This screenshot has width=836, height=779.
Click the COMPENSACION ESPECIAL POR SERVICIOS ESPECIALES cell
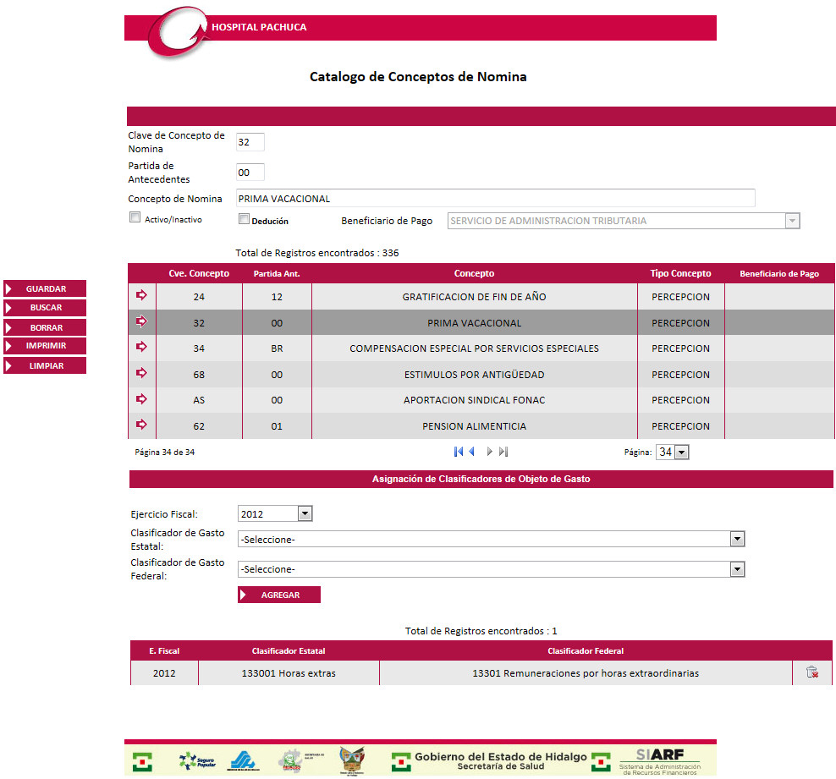[x=475, y=348]
